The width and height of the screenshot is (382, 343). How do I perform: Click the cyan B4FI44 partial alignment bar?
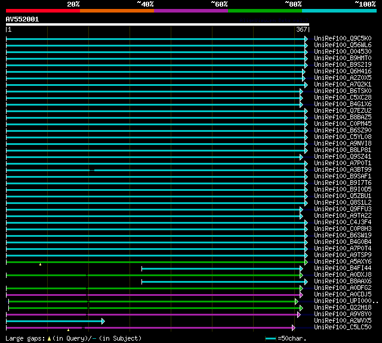tap(221, 269)
